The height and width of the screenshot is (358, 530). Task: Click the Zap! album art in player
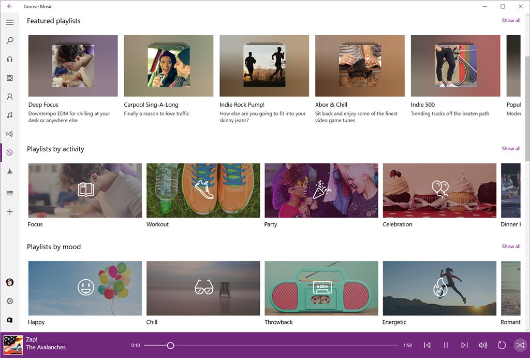click(x=13, y=345)
